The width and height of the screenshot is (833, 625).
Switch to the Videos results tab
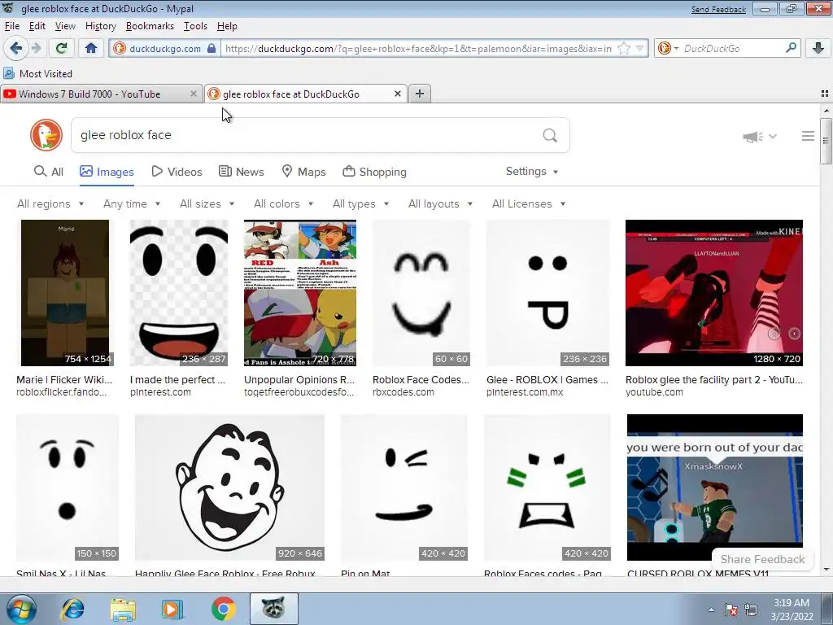point(177,172)
